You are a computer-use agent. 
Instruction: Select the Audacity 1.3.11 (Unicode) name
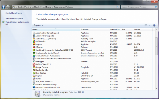[x=46, y=39]
